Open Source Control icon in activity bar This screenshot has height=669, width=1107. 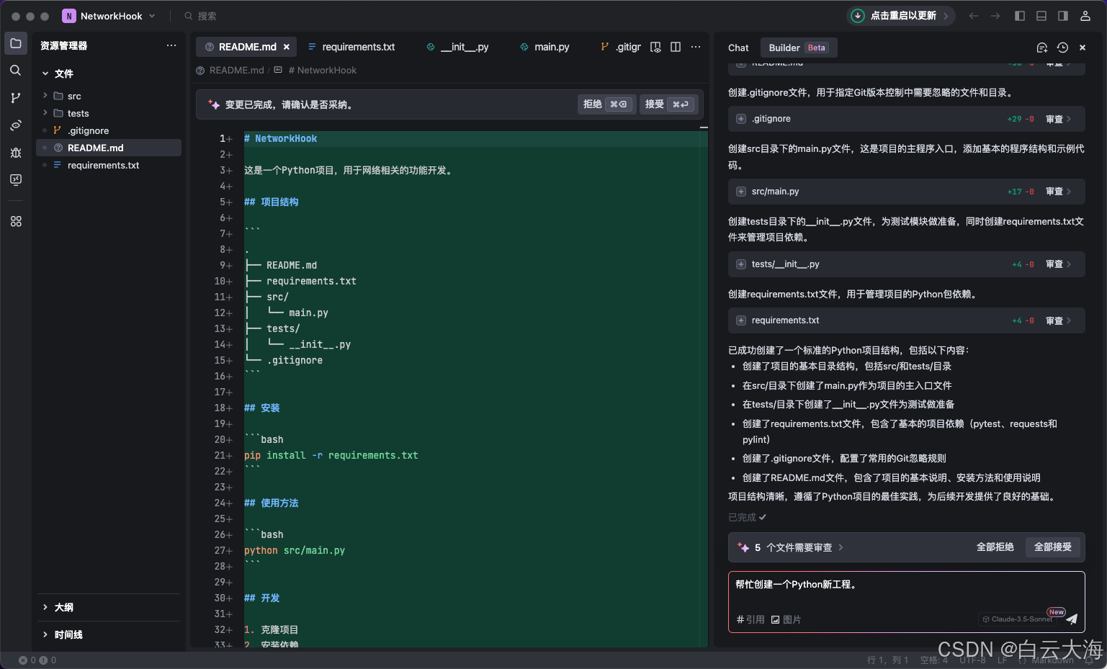(x=16, y=97)
